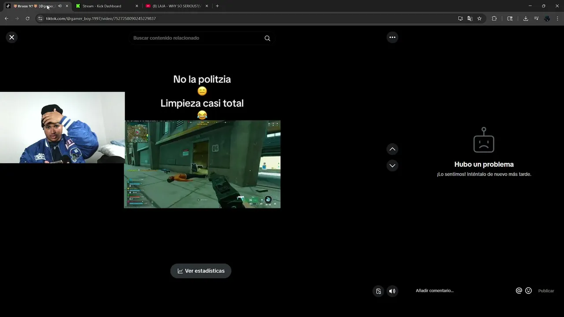Go forward in browser history

(17, 18)
